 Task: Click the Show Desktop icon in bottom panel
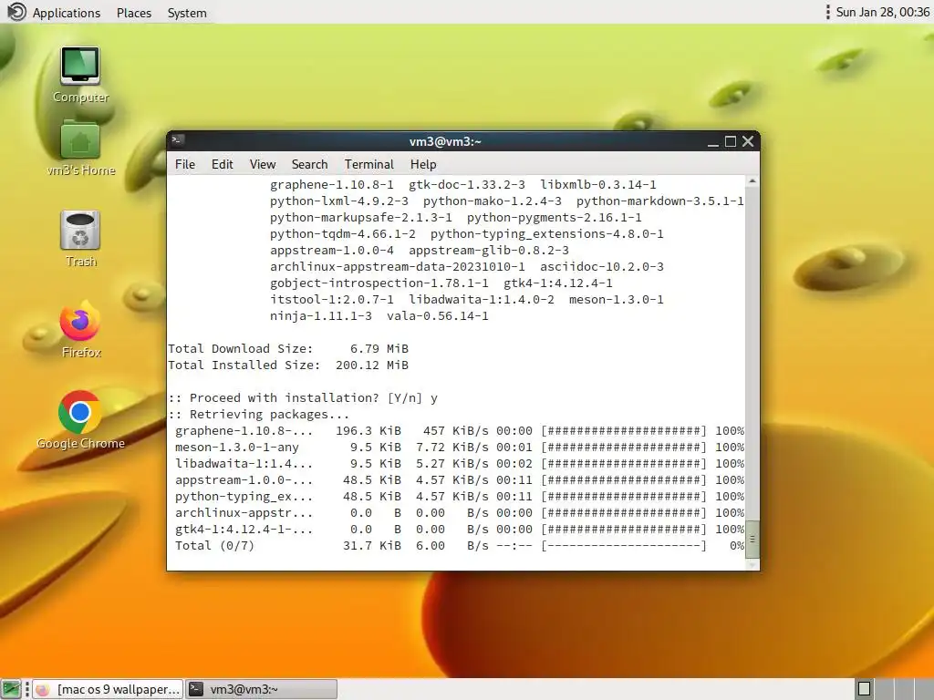(11, 689)
